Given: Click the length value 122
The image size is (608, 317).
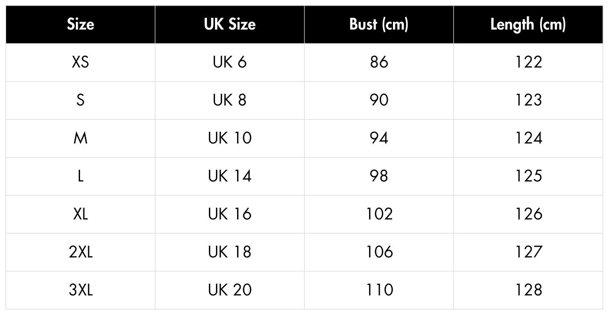Looking at the screenshot, I should pos(528,62).
